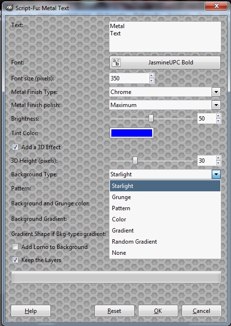Click inside the Metal Text input box

coord(165,37)
